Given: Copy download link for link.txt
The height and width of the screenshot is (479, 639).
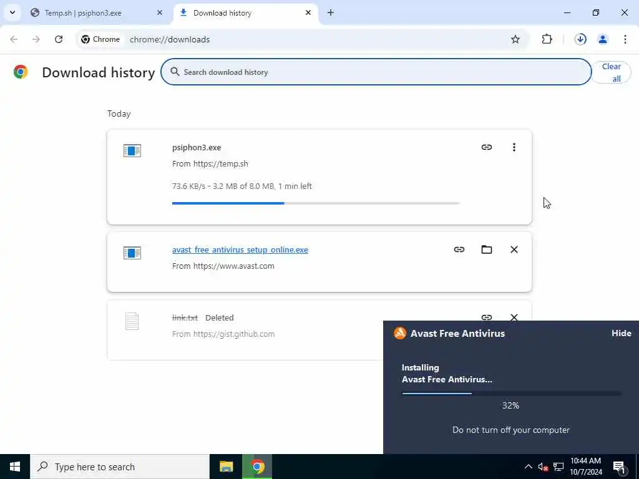Looking at the screenshot, I should pyautogui.click(x=487, y=317).
